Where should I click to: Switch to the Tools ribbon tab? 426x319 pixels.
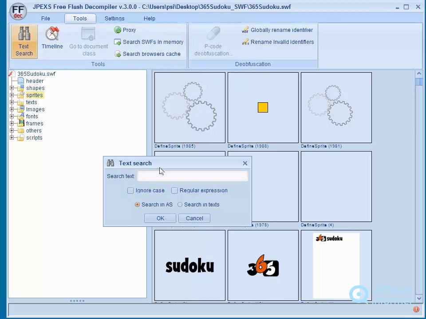coord(80,19)
